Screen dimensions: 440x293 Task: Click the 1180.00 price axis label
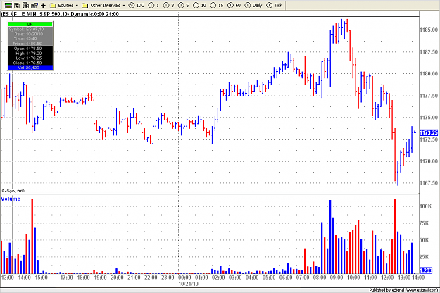pyautogui.click(x=429, y=73)
